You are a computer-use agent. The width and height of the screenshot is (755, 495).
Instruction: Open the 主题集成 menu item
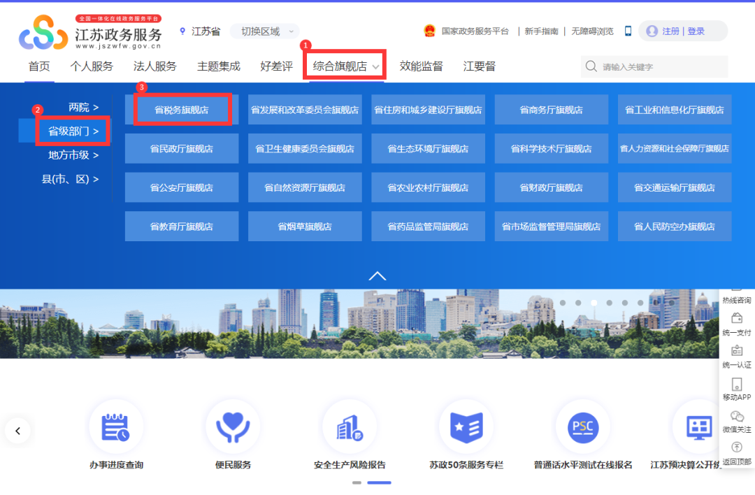click(x=219, y=66)
